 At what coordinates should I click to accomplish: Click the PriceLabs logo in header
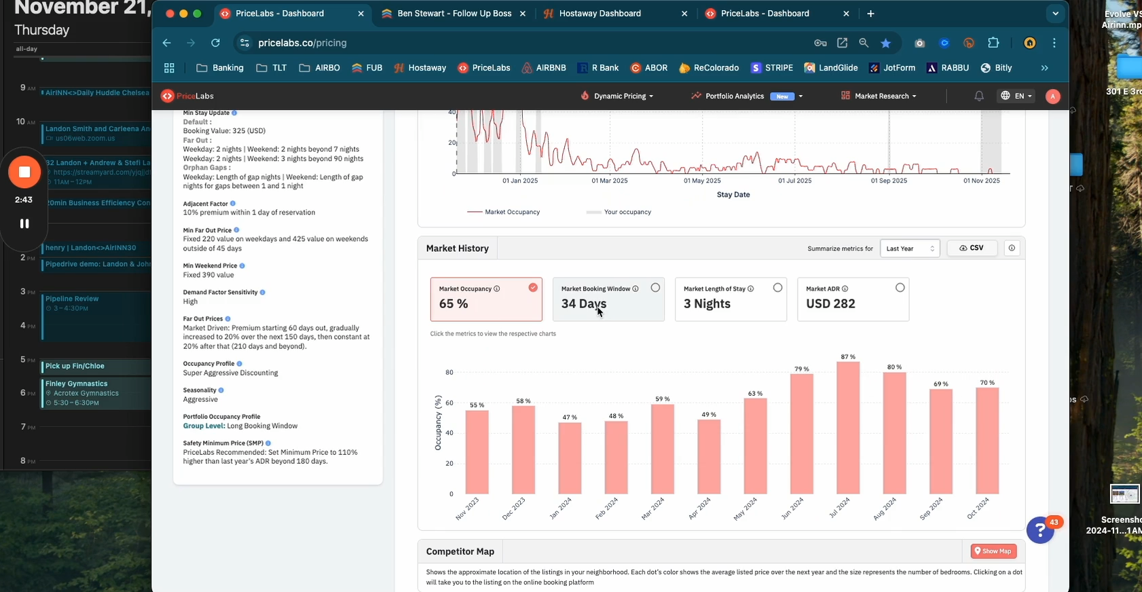pyautogui.click(x=187, y=96)
